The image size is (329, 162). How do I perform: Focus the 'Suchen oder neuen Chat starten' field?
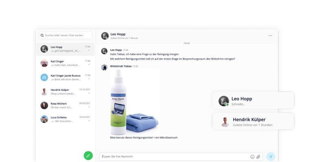[65, 35]
